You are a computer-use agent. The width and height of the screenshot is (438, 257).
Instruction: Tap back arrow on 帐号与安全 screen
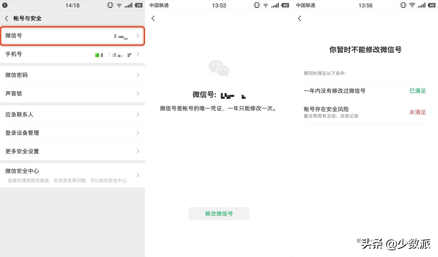[x=7, y=18]
